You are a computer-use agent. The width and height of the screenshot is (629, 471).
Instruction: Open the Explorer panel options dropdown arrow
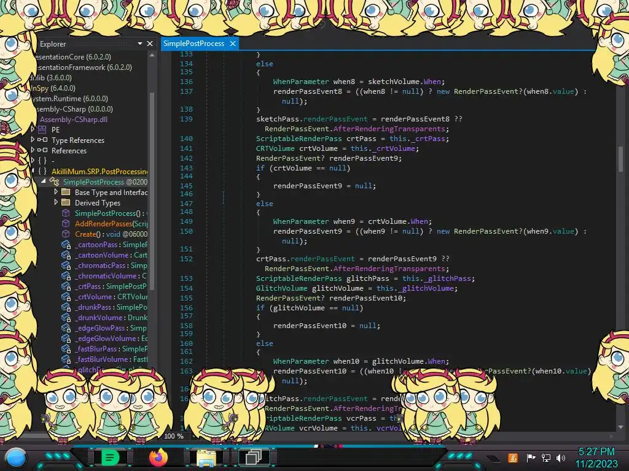click(139, 44)
